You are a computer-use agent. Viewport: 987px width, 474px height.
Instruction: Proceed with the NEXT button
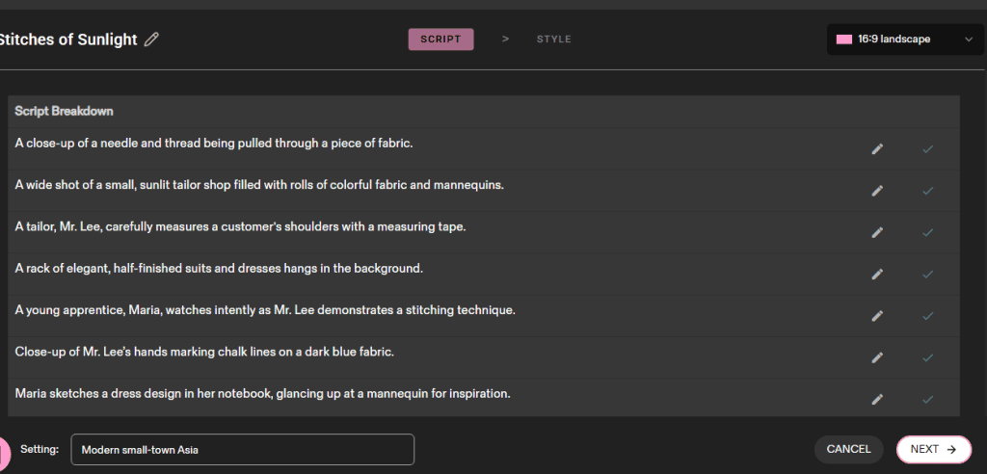[x=934, y=450]
